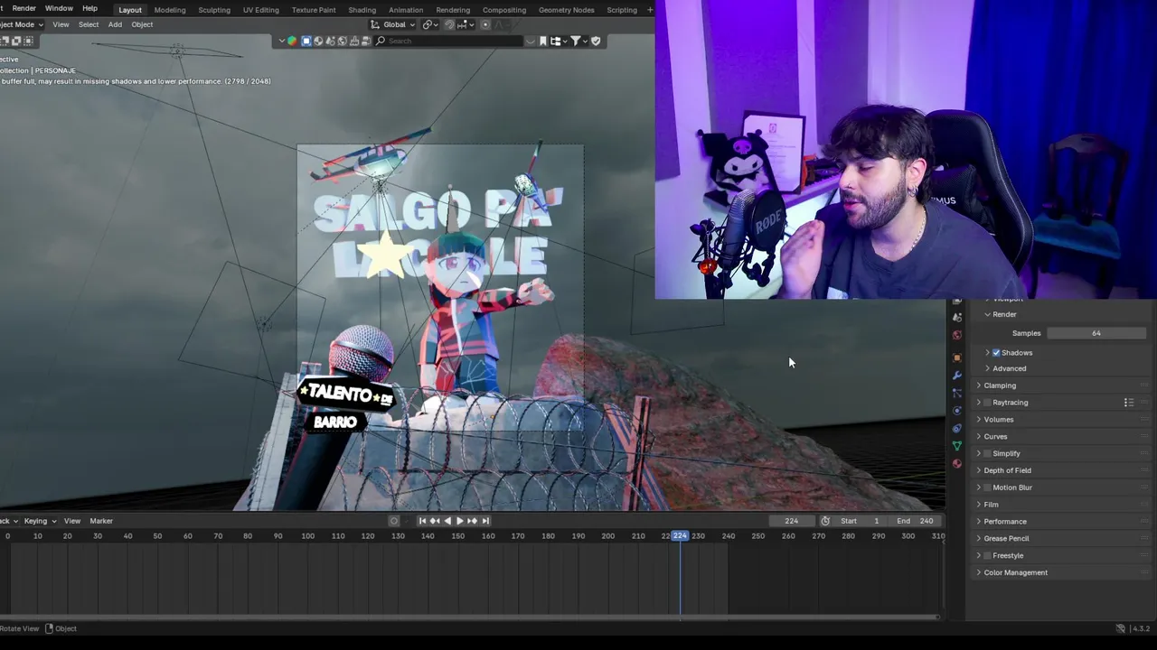Open the Help menu
This screenshot has width=1157, height=650.
[89, 8]
